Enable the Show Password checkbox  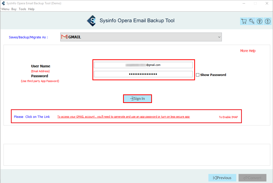[198, 75]
